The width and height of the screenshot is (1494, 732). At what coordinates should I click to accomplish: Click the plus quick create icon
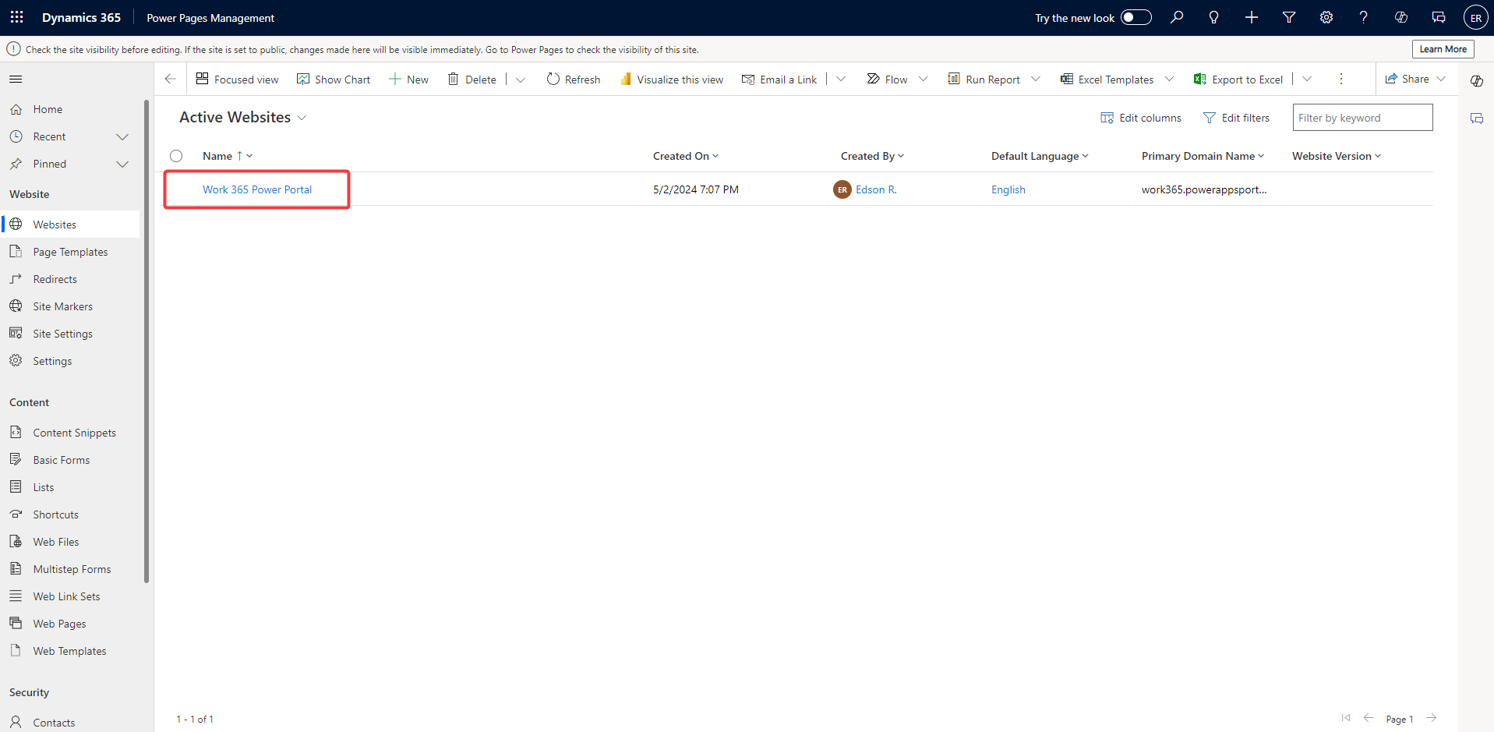(x=1252, y=17)
